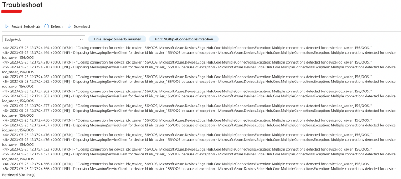Open the ellipsis menu beside Troubleshoot
This screenshot has height=179, width=401.
(x=52, y=5)
